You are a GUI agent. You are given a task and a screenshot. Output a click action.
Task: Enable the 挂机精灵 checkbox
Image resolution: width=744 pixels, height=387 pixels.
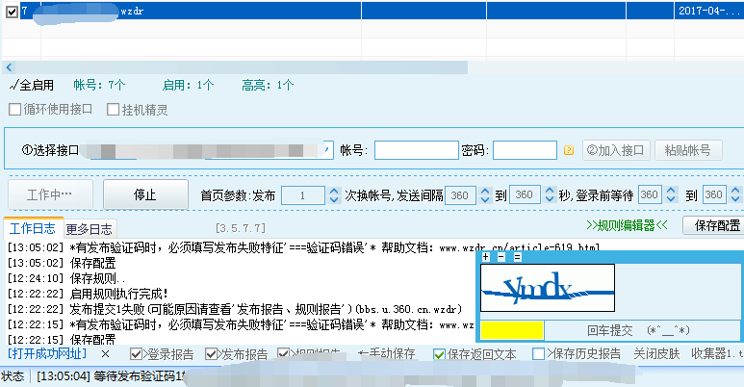113,110
